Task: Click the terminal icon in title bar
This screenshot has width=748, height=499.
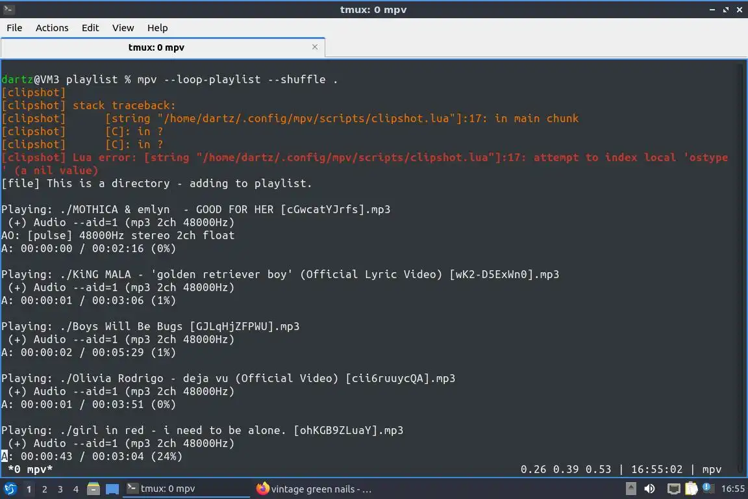Action: pos(8,9)
